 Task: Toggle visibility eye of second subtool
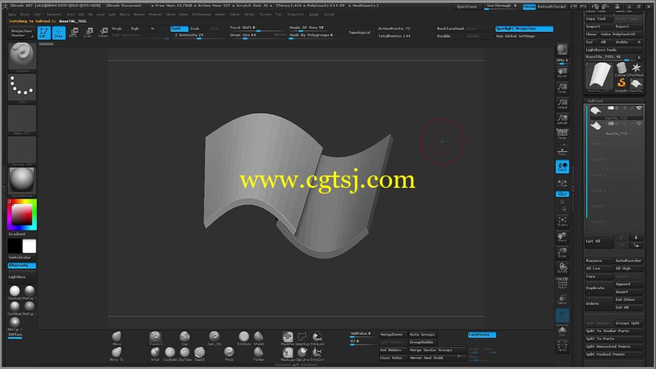(639, 124)
